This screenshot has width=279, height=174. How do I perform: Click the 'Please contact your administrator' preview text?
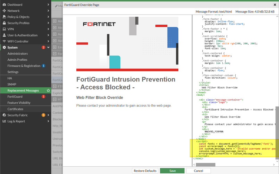point(124,106)
